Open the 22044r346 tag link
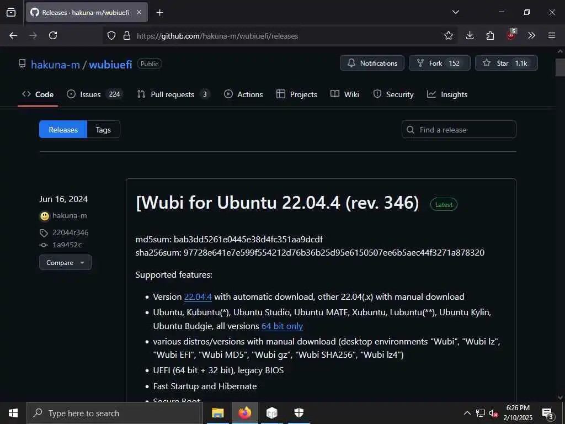The height and width of the screenshot is (424, 565). click(70, 232)
